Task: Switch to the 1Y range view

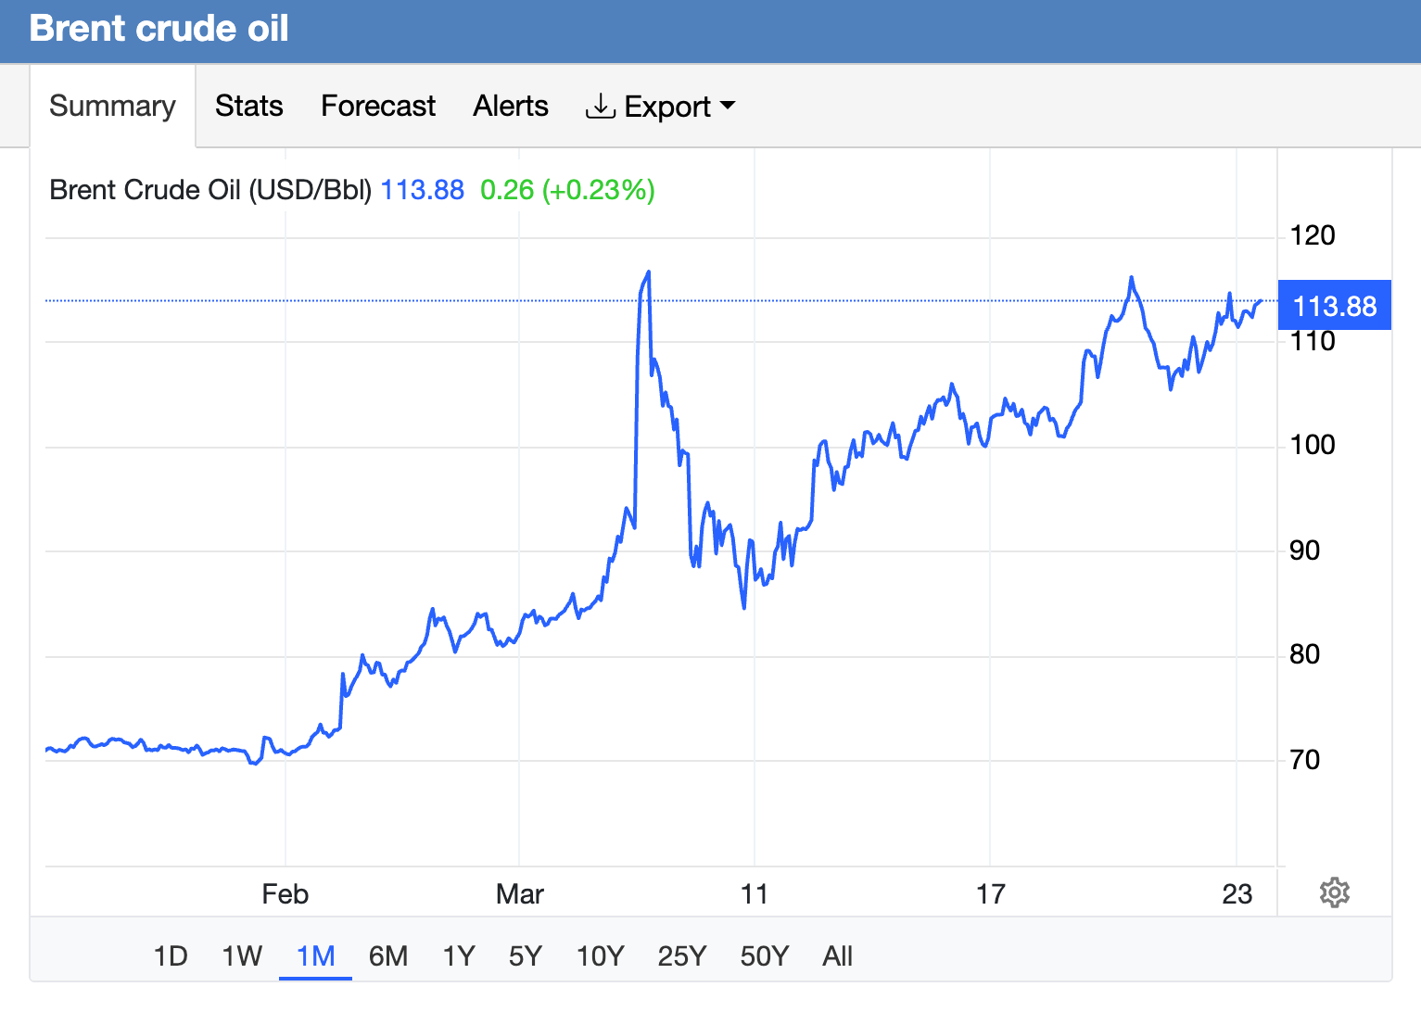Action: tap(458, 955)
